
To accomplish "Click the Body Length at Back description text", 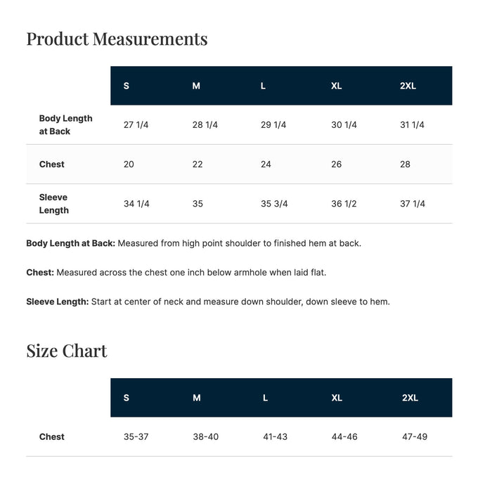I will coord(193,243).
